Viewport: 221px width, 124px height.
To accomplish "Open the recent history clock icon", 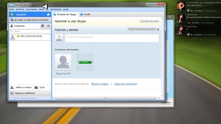I will [x=48, y=26].
